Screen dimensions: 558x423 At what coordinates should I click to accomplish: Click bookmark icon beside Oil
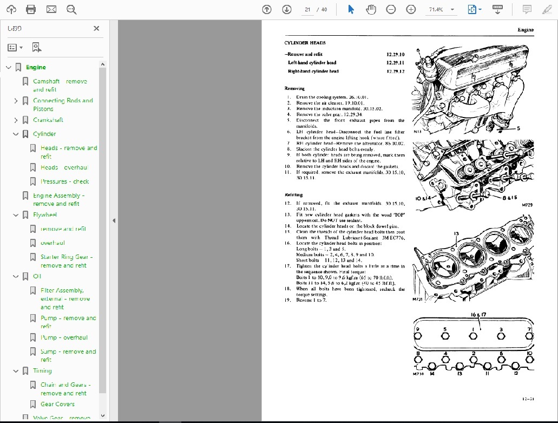click(x=25, y=276)
